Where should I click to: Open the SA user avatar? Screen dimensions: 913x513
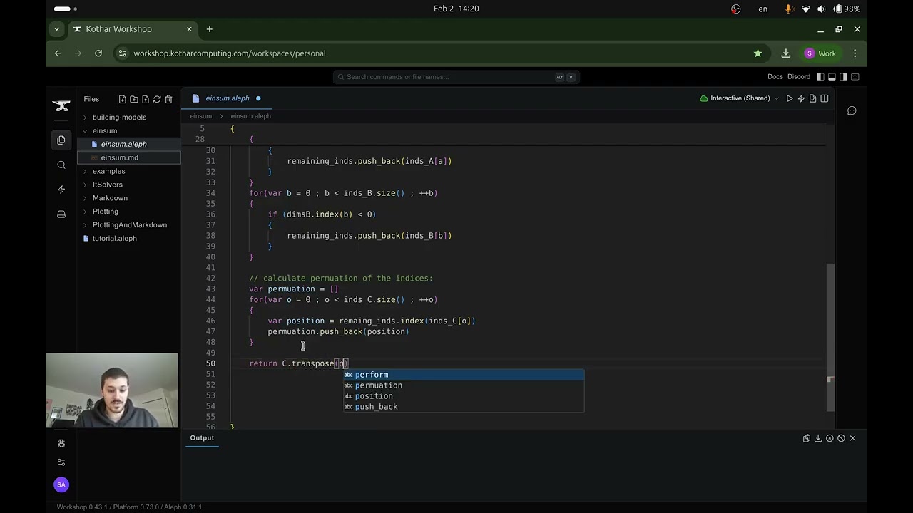(61, 484)
